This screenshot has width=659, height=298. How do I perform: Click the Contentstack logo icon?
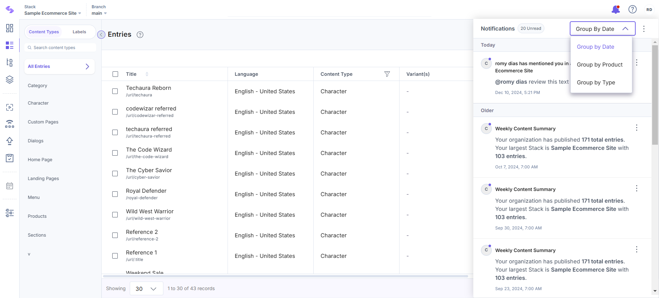pyautogui.click(x=10, y=10)
